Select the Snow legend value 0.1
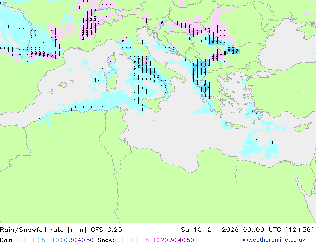This screenshot has height=244, width=316. [x=119, y=240]
